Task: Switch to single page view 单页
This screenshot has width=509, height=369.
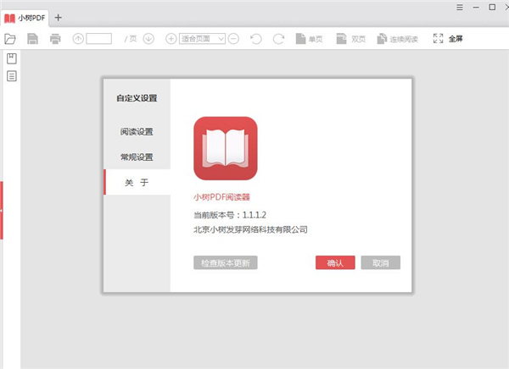Action: pos(309,39)
